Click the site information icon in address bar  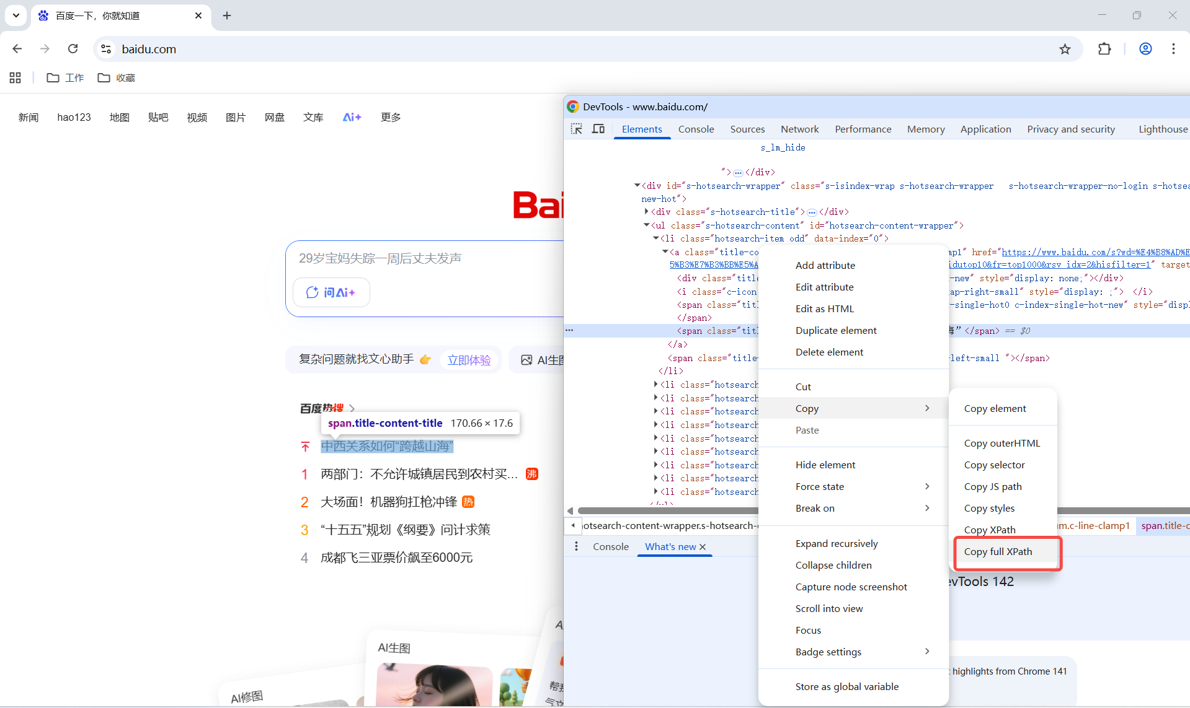click(x=106, y=49)
